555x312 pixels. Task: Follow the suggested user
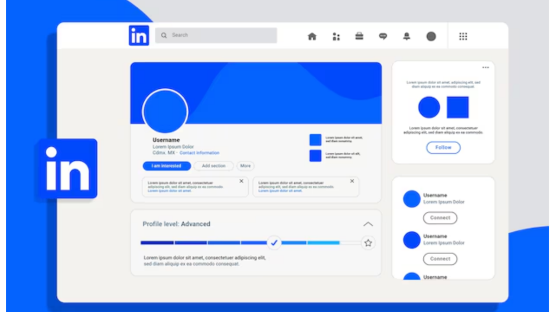click(443, 147)
